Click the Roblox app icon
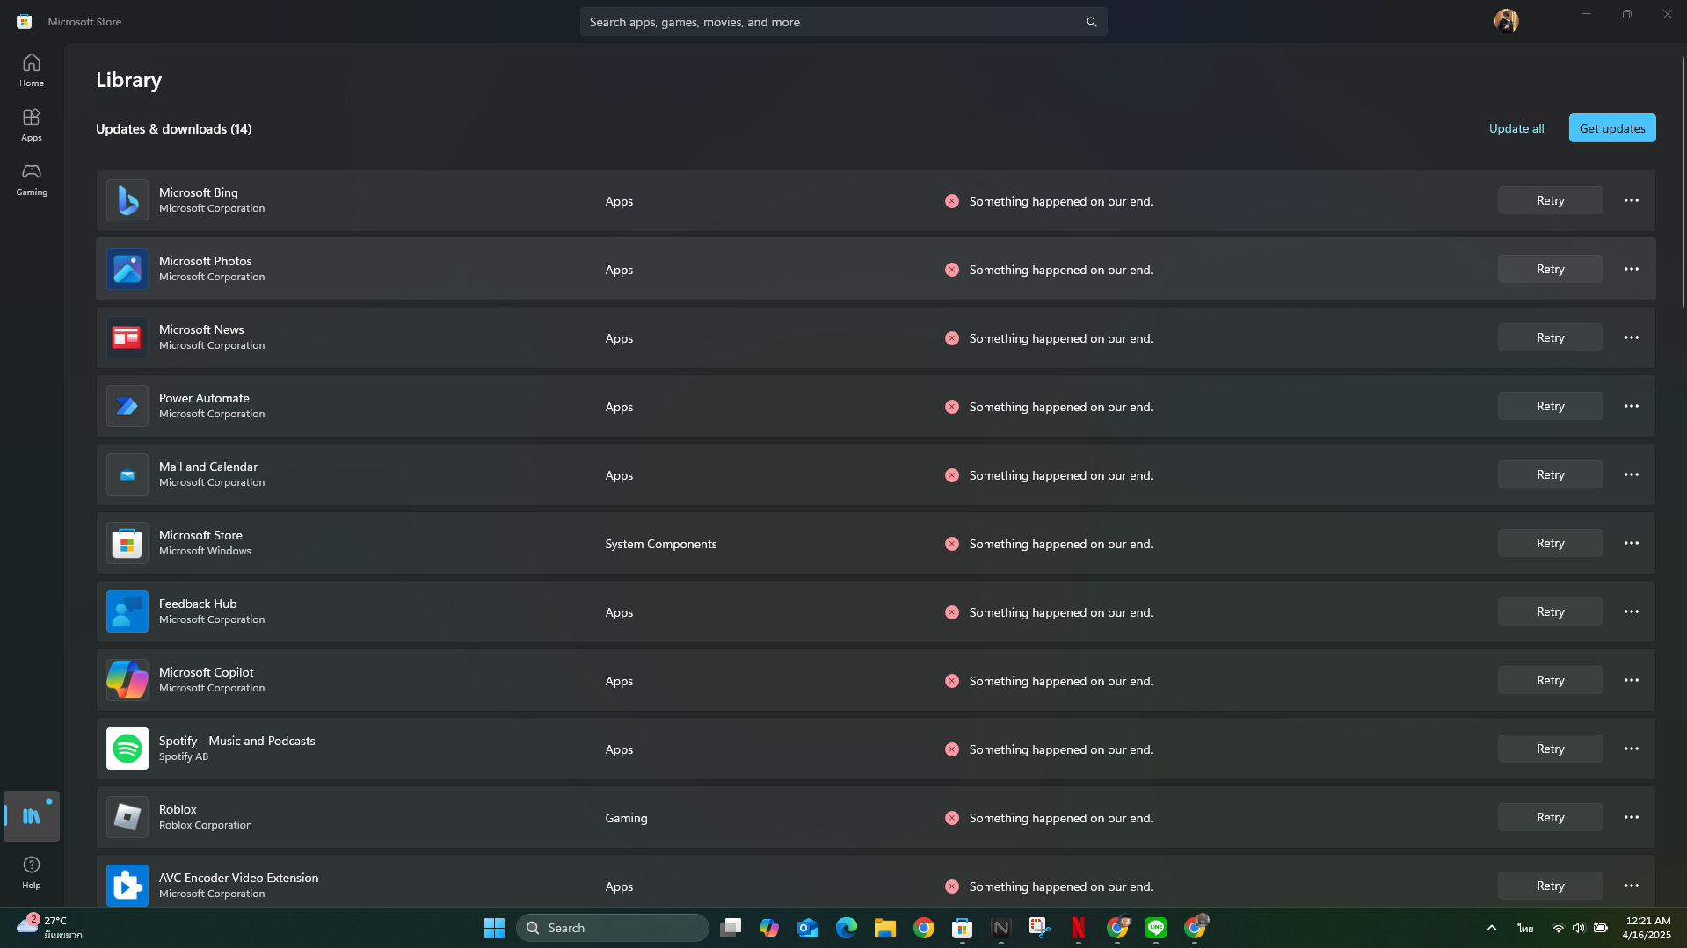The width and height of the screenshot is (1687, 948). pos(127,817)
